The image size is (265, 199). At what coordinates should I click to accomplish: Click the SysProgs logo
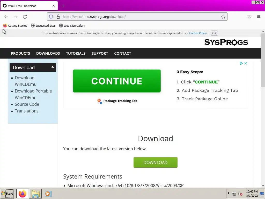point(226,42)
